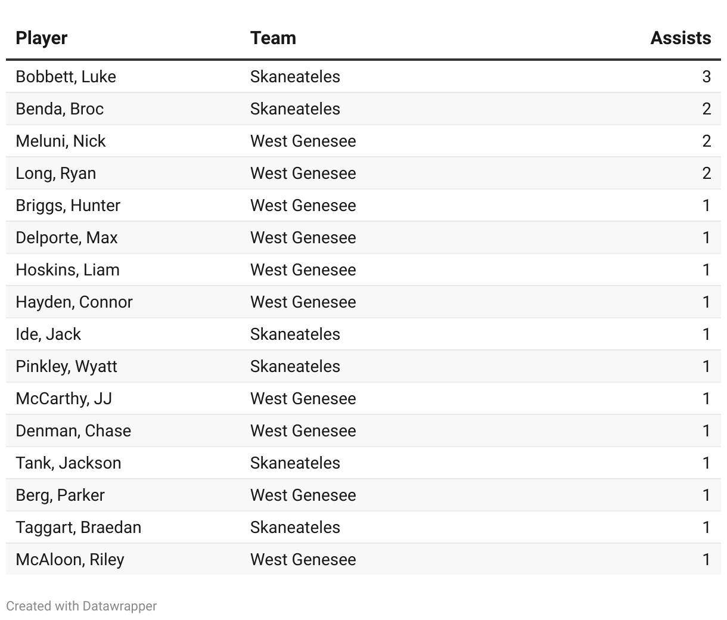Click Hayden, Connor in the Player column
The width and height of the screenshot is (727, 620).
pyautogui.click(x=74, y=302)
